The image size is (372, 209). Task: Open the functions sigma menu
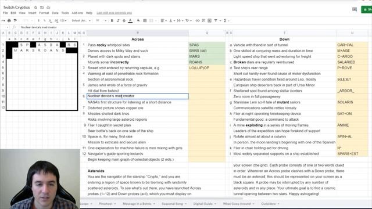pos(226,21)
